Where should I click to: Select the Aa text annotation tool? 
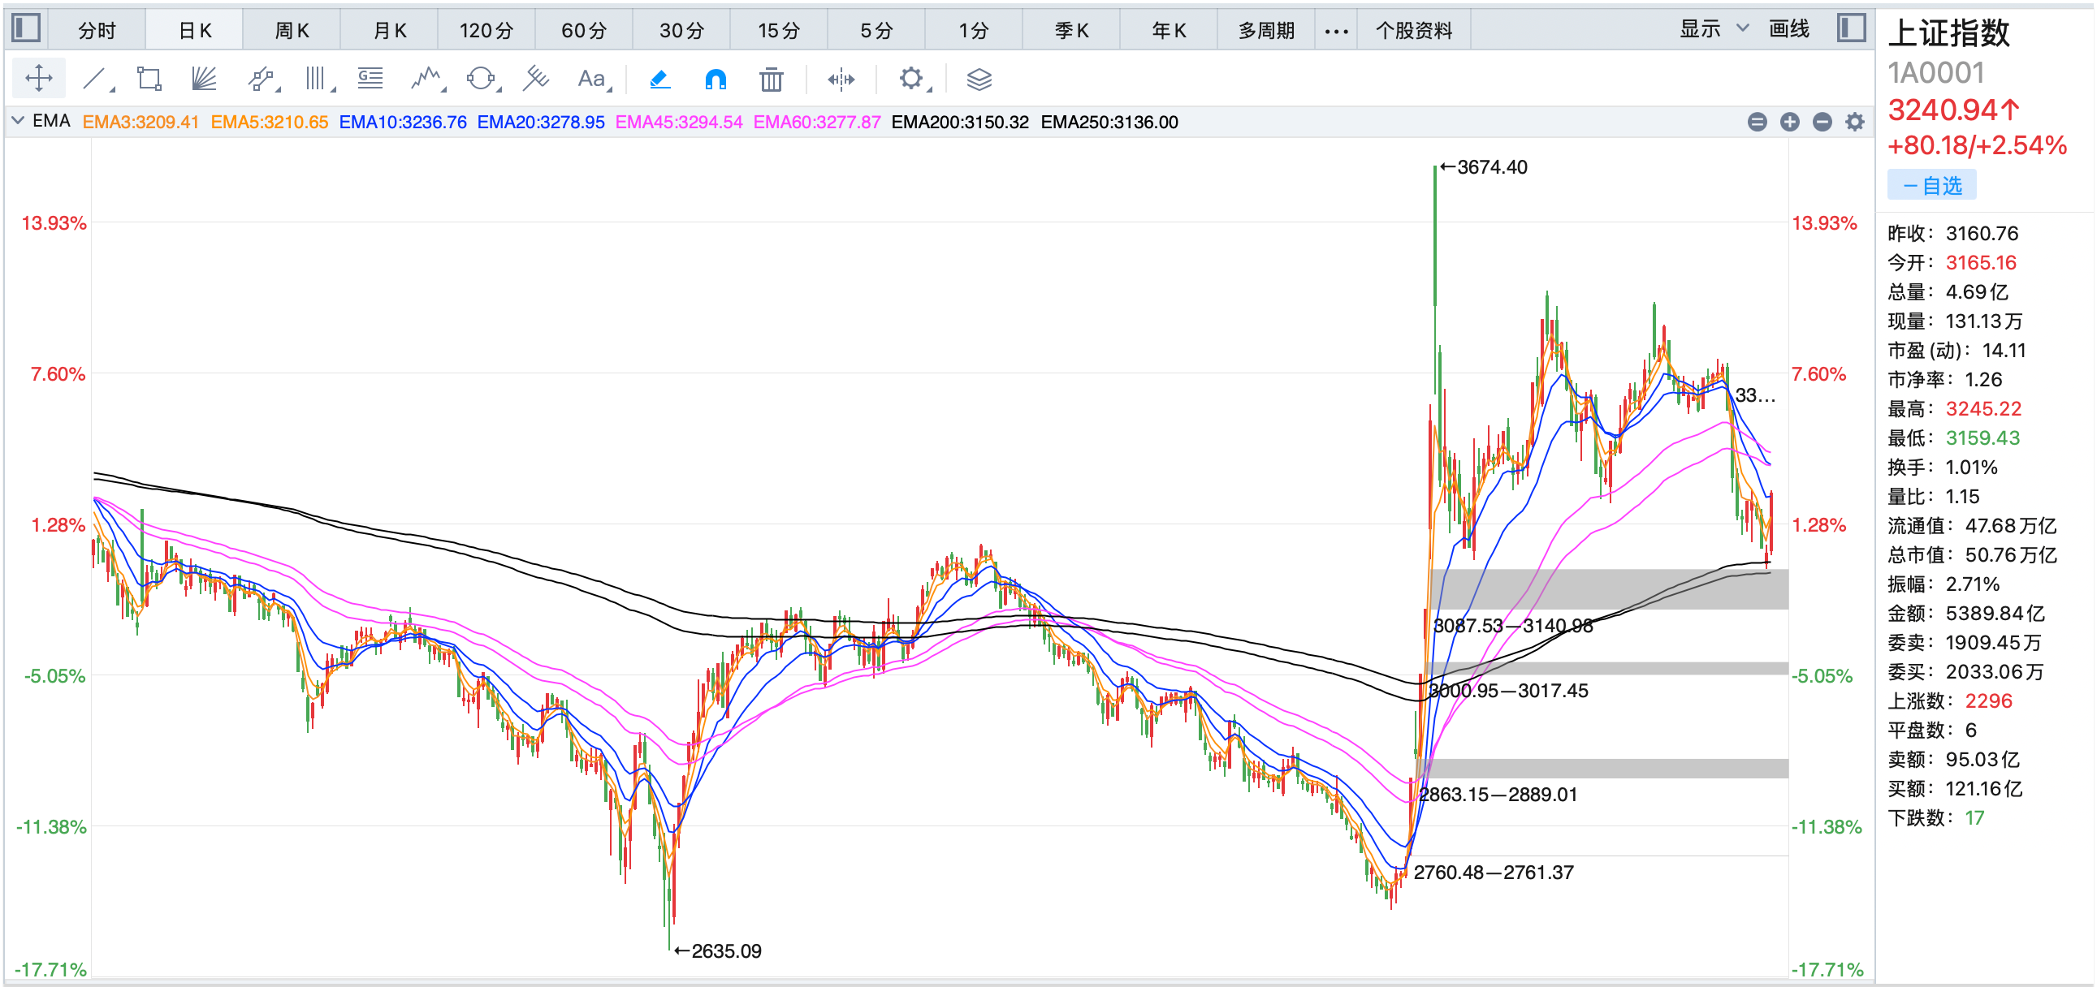point(591,79)
